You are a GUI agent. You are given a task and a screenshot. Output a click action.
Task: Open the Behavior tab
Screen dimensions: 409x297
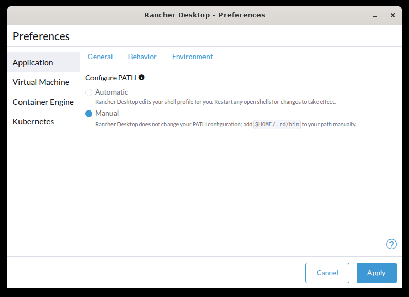point(142,57)
